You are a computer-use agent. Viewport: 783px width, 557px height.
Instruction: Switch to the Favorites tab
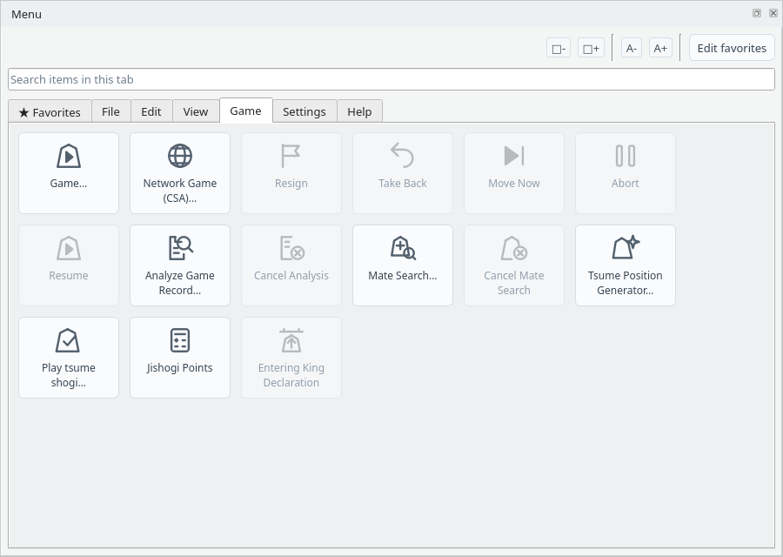pyautogui.click(x=50, y=111)
